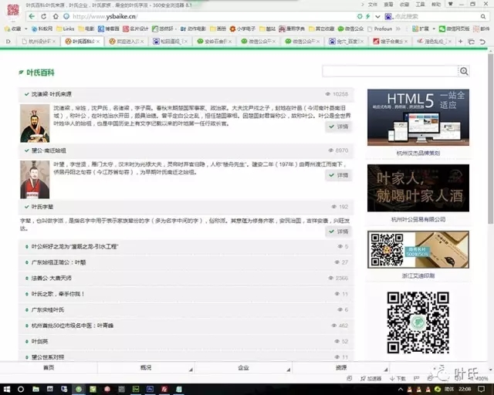Viewport: 494px width, 395px height.
Task: Expand the 扩展 extensions dropdown arrow
Action: [434, 29]
